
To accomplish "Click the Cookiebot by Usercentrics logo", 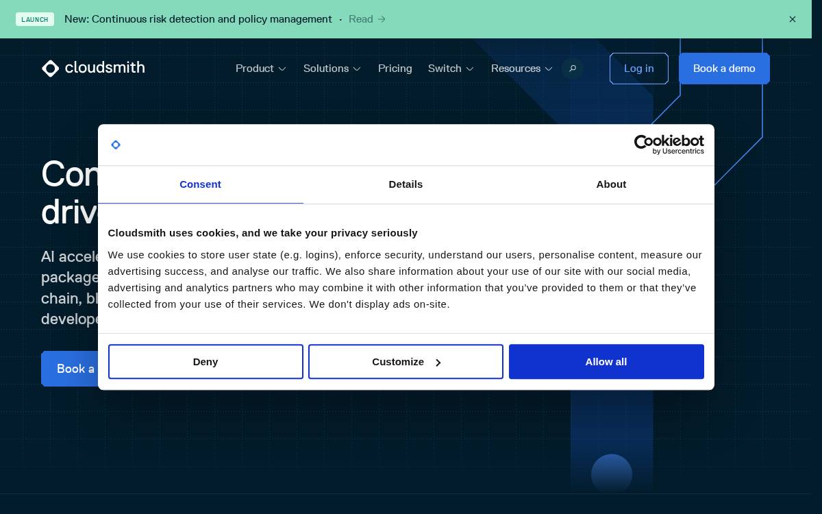I will (669, 144).
